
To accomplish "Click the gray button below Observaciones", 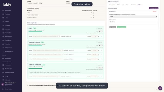I will 113,27.
